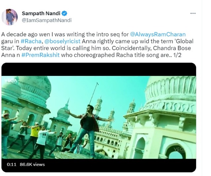This screenshot has width=211, height=176.
Task: Click the 0:11 video duration label
Action: (12, 164)
